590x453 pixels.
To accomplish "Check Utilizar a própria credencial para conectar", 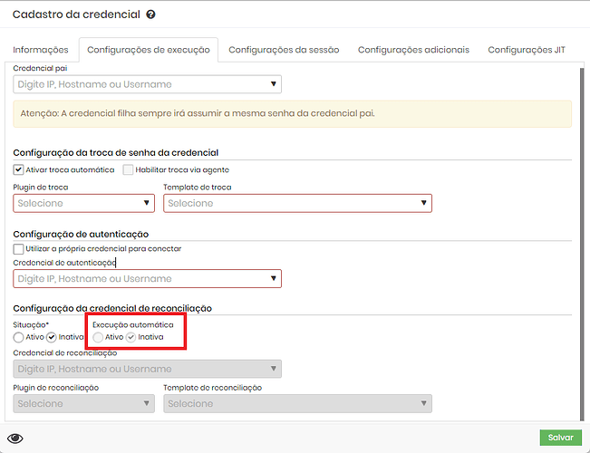I will [19, 248].
